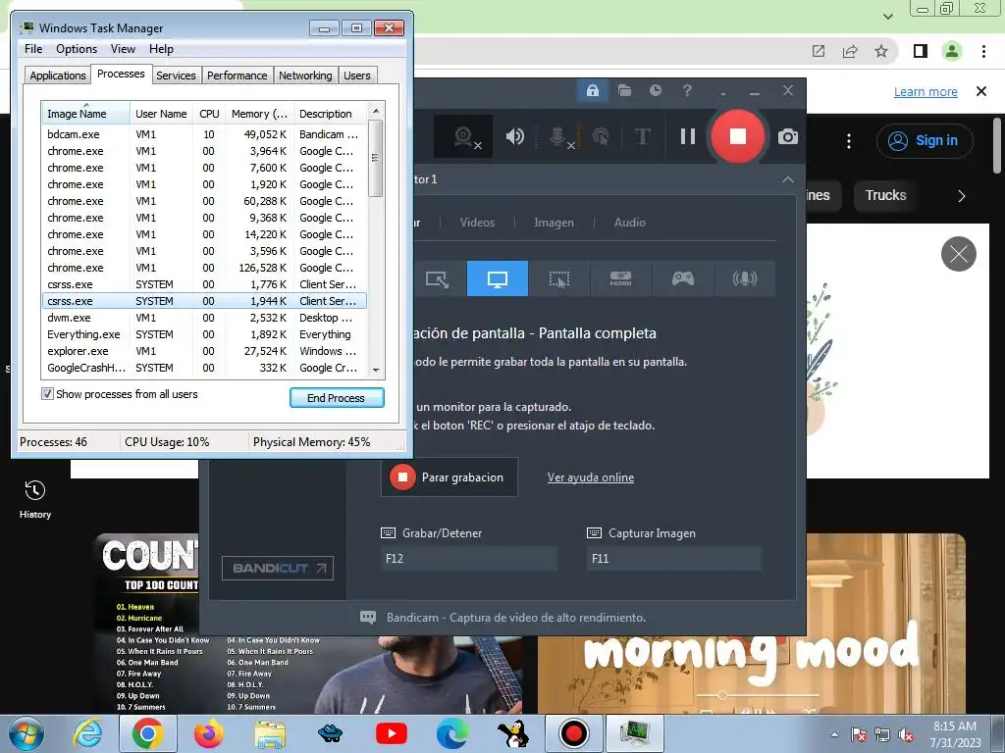Show next YouTube category chips arrow
The width and height of the screenshot is (1005, 753).
click(x=962, y=196)
